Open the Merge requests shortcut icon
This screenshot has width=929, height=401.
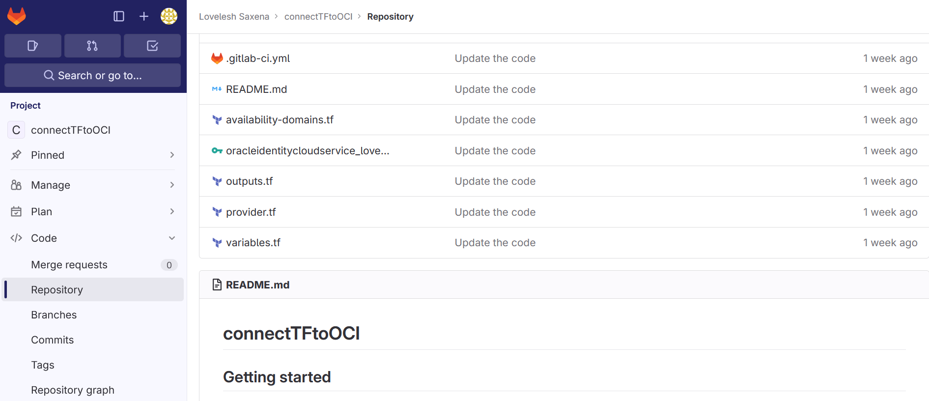coord(92,46)
